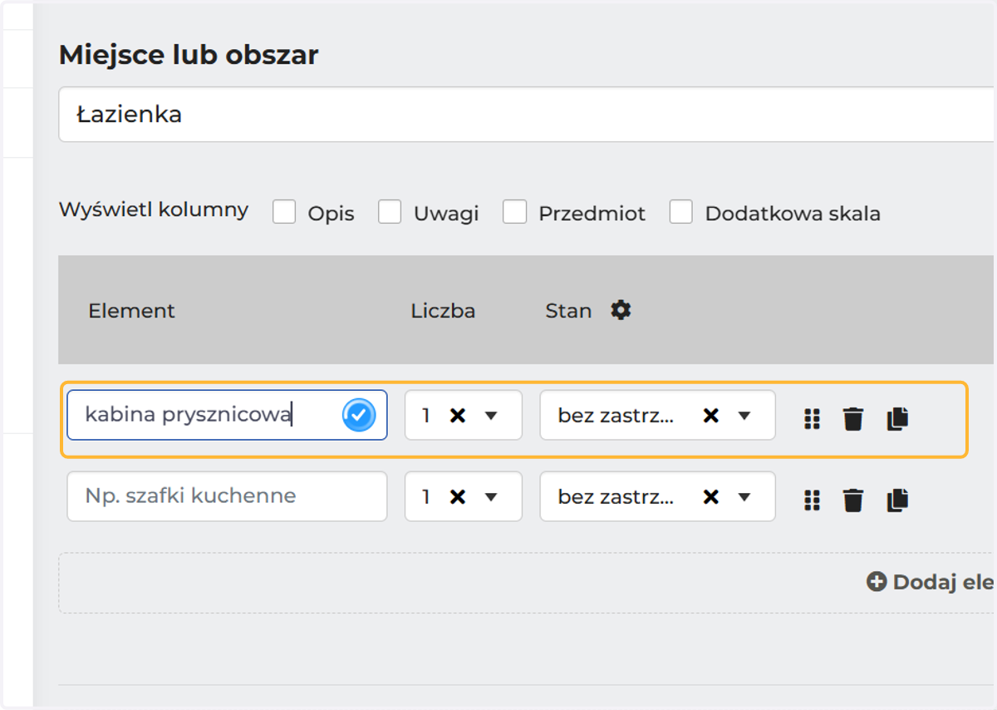The image size is (997, 710).
Task: Clear quantity in kabina prysznicowa row
Action: click(x=457, y=415)
